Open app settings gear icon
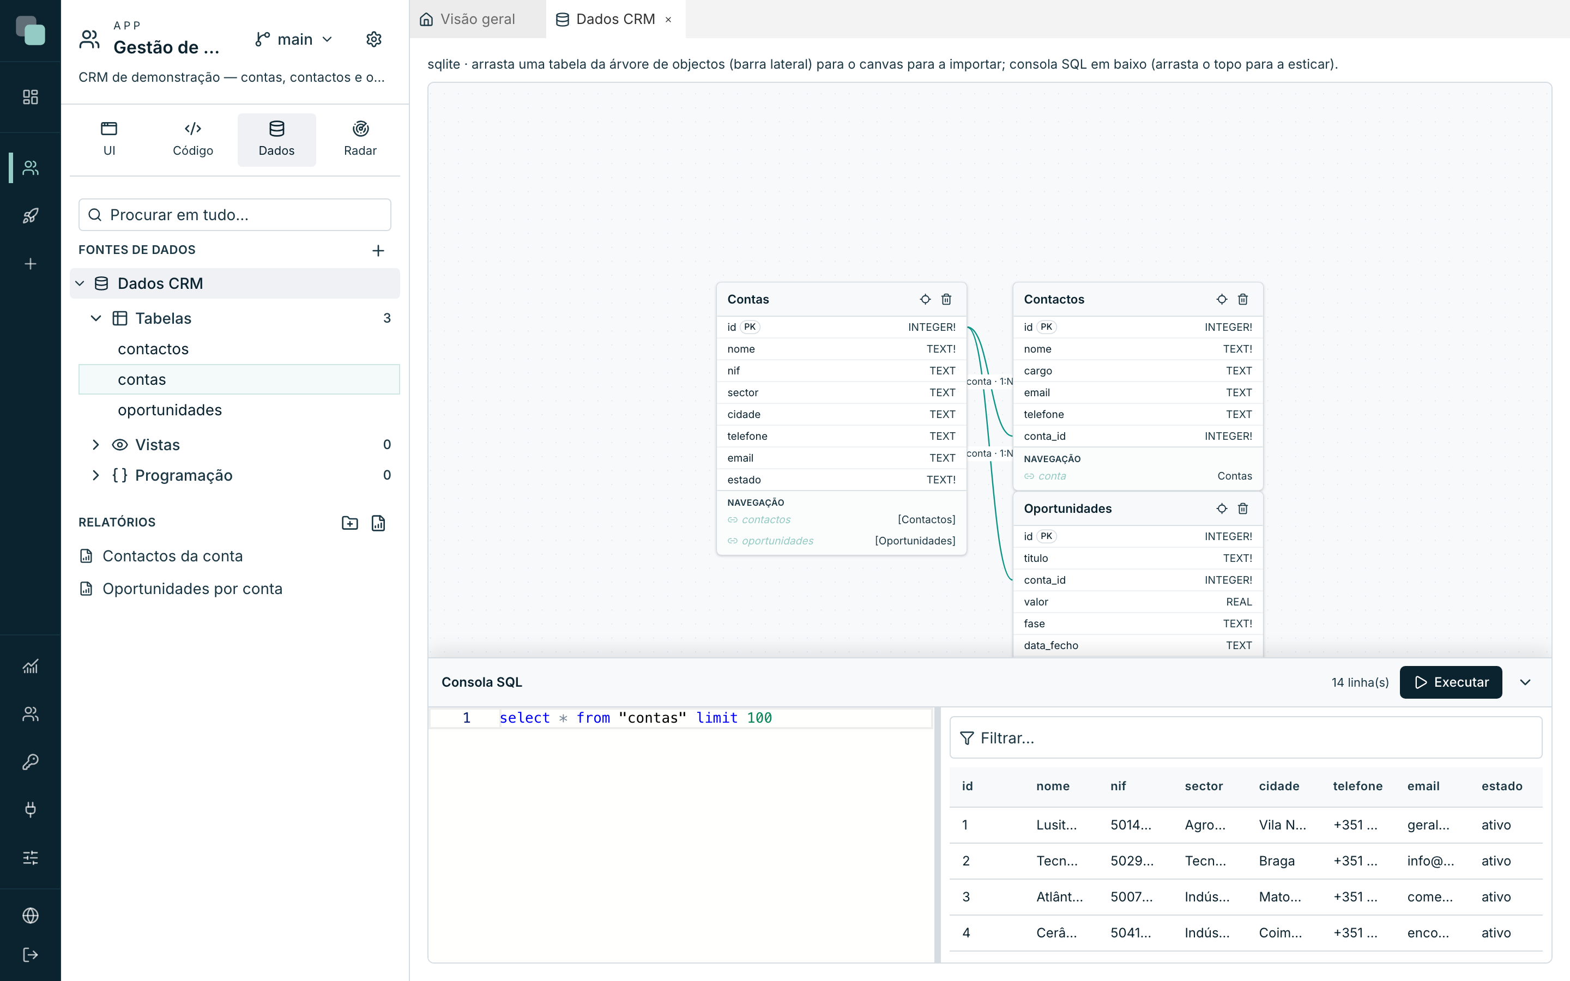The height and width of the screenshot is (981, 1570). click(373, 40)
